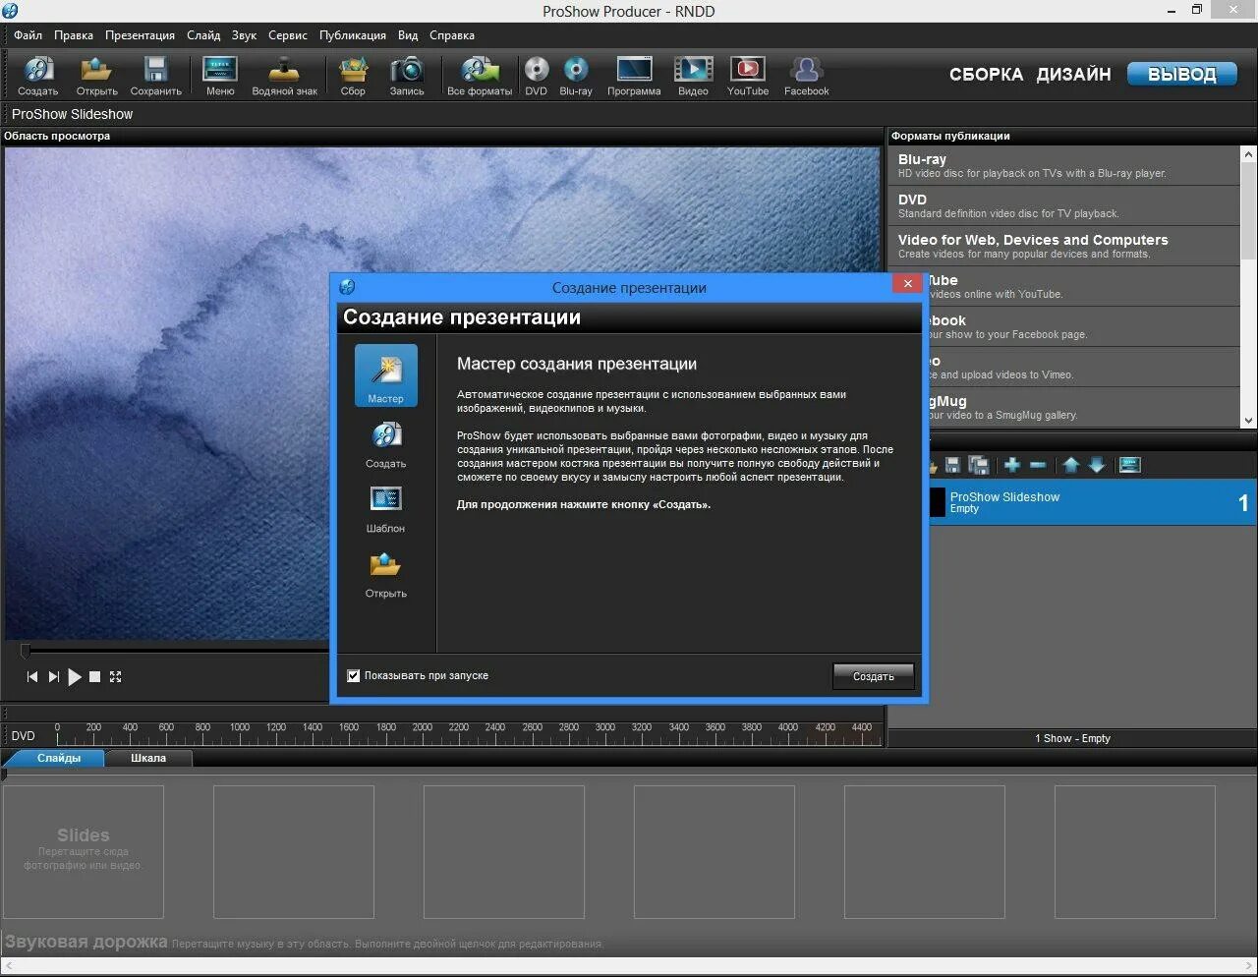This screenshot has height=977, width=1258.
Task: Move show up with arrow icon
Action: point(1071,465)
